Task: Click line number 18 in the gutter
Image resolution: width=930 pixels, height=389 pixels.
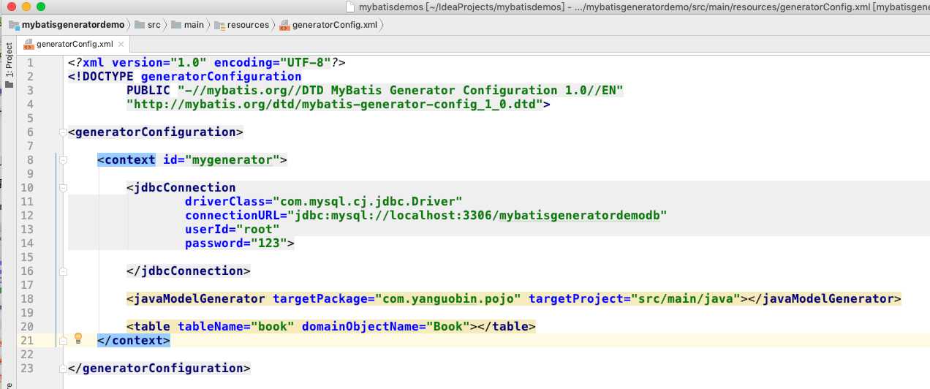Action: click(27, 299)
